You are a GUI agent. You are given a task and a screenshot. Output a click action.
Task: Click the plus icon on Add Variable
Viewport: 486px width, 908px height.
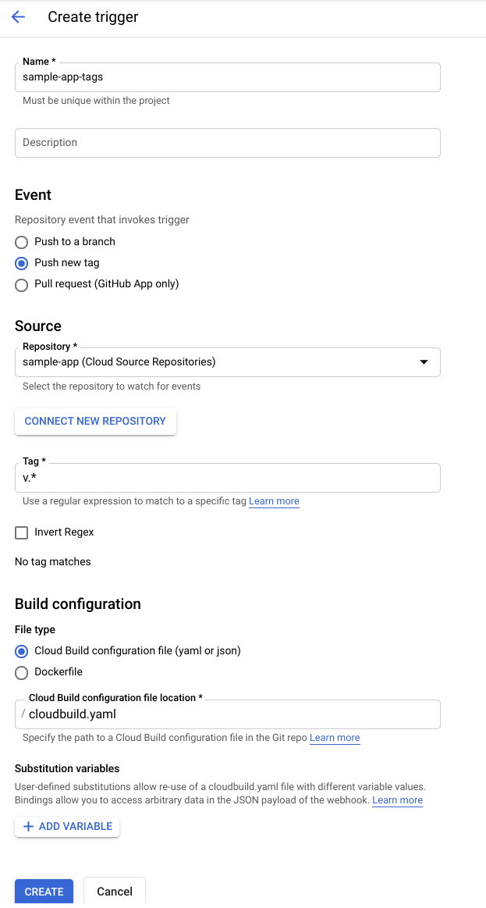(28, 827)
